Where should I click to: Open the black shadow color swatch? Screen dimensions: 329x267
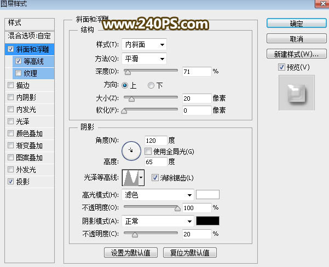pyautogui.click(x=207, y=221)
